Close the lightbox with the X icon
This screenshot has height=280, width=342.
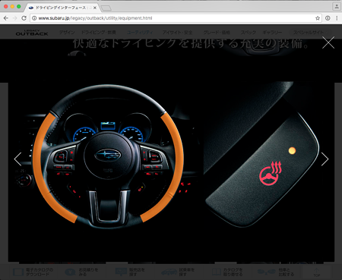[328, 42]
